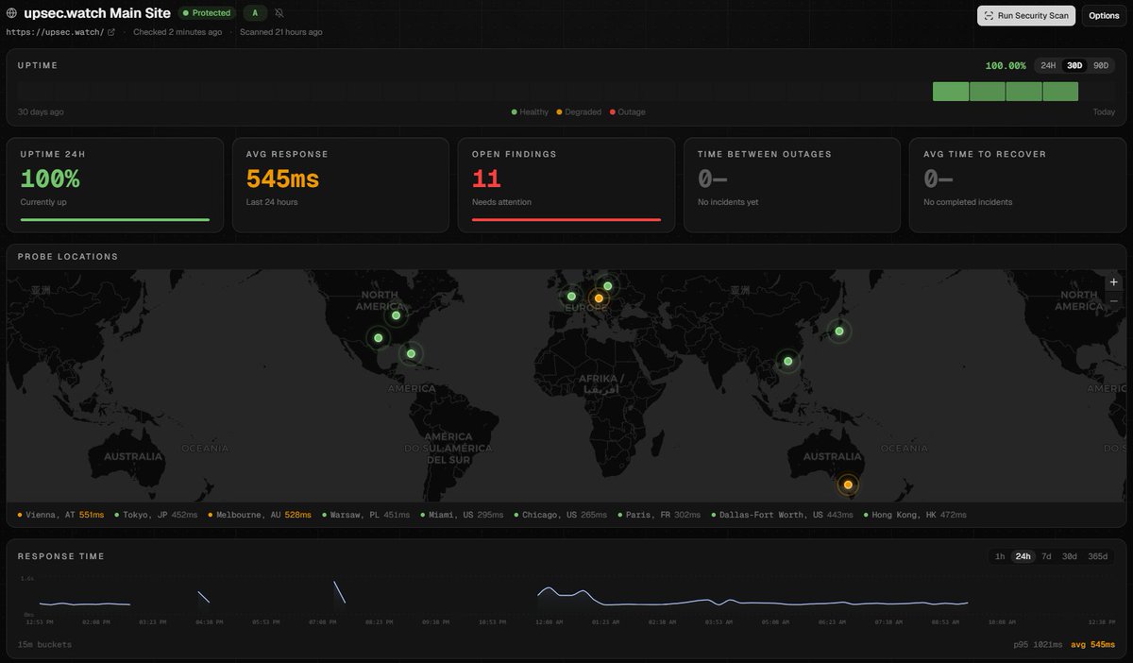Click the Chicago, US 265ms list entry

click(x=561, y=515)
